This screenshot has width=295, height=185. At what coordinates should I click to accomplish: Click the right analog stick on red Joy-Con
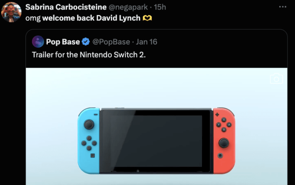coord(224,143)
